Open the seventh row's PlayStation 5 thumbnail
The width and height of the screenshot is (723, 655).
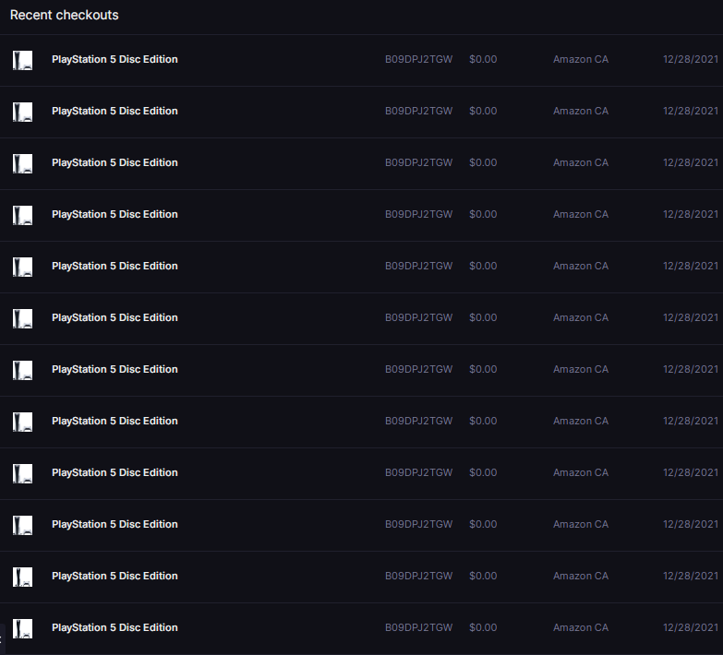pyautogui.click(x=22, y=370)
